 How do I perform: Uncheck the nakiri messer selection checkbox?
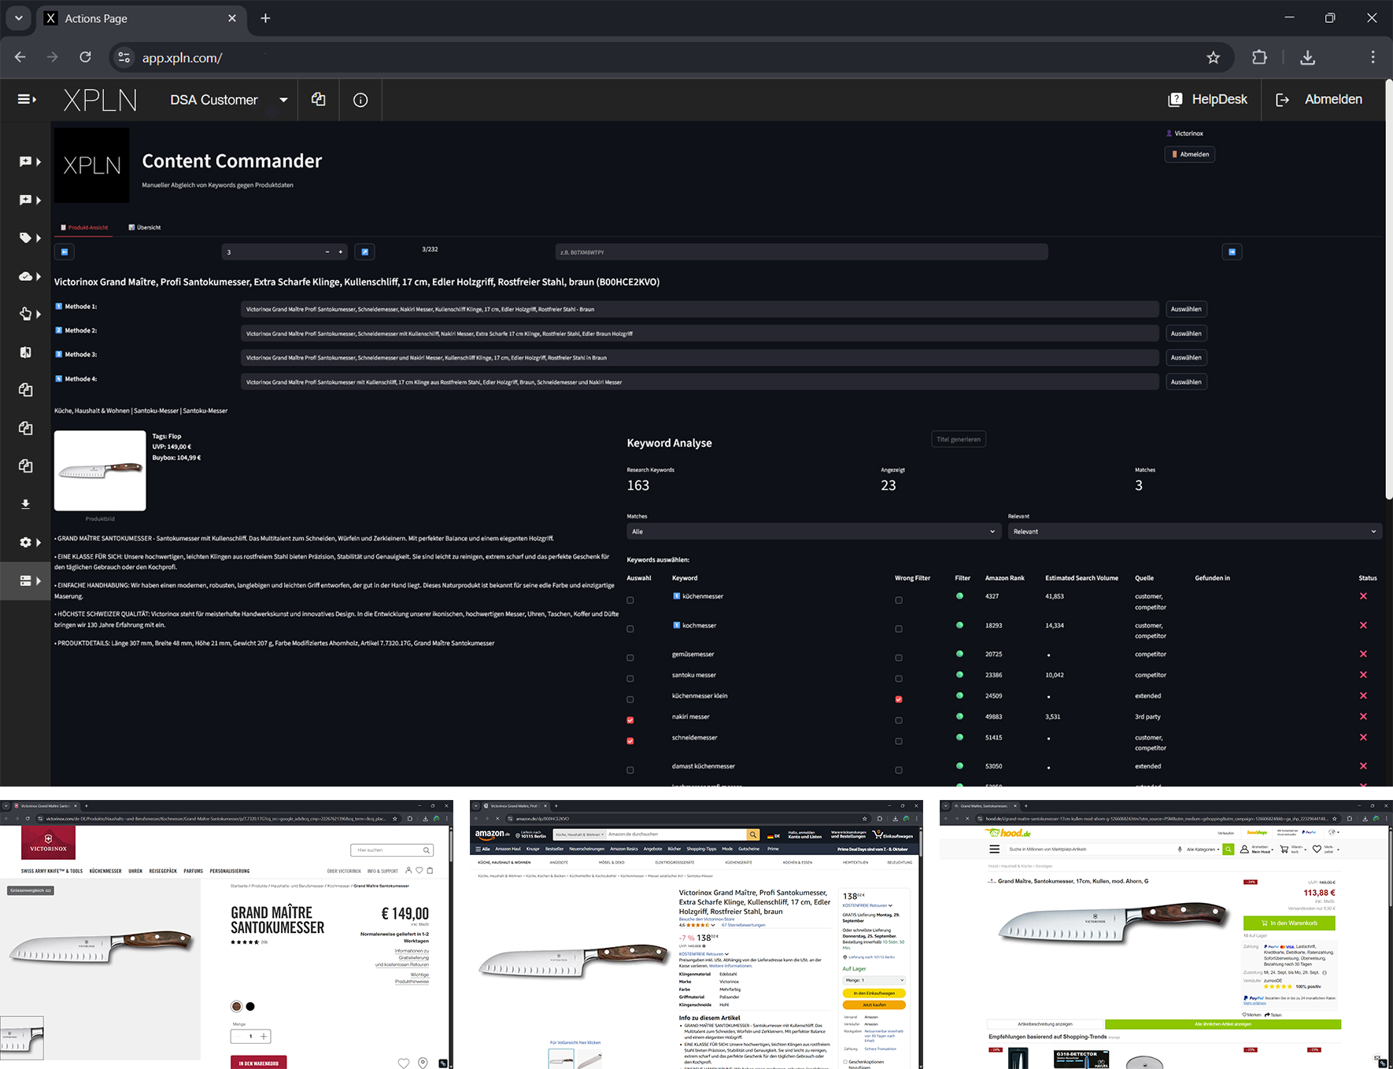pos(630,720)
